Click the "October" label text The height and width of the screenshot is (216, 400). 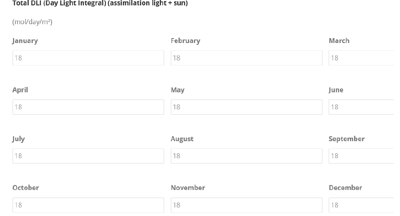[26, 188]
